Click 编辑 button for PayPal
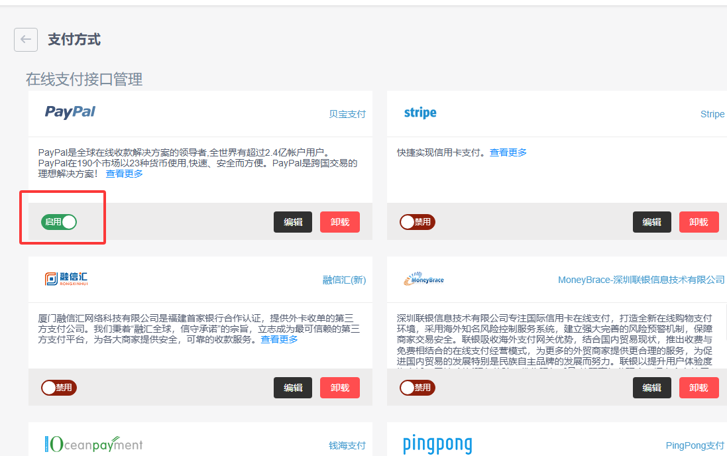 pos(293,222)
